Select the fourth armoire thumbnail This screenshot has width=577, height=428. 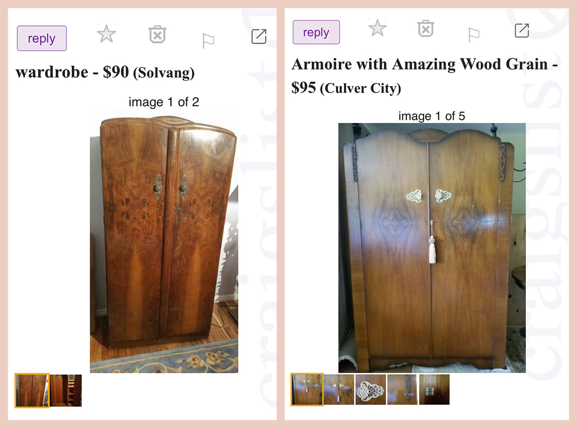pyautogui.click(x=403, y=389)
